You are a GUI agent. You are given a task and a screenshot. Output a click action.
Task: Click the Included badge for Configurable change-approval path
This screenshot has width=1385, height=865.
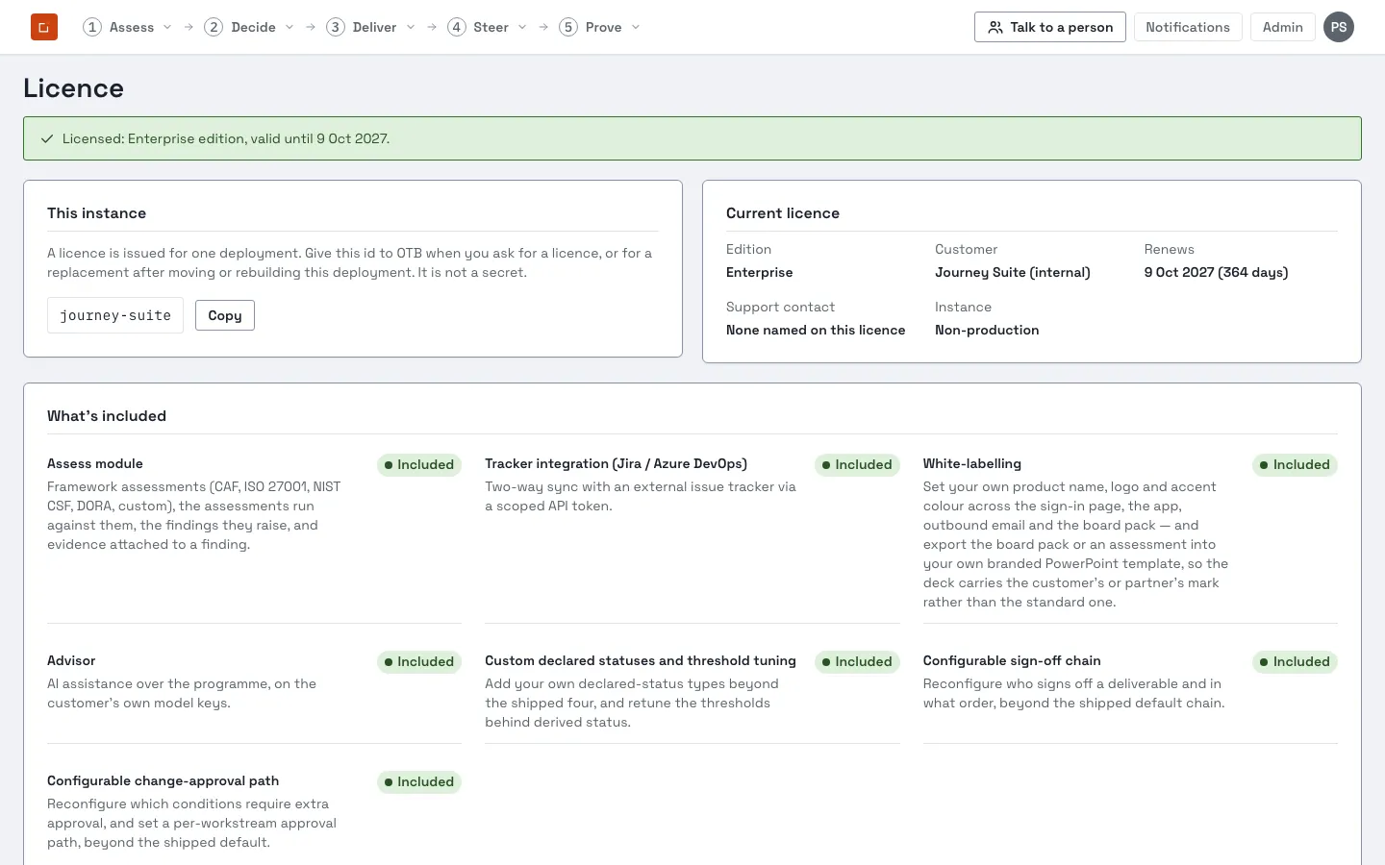419,782
